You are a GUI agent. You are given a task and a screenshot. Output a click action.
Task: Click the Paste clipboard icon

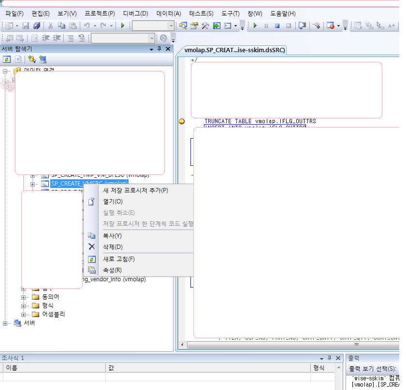tap(73, 26)
